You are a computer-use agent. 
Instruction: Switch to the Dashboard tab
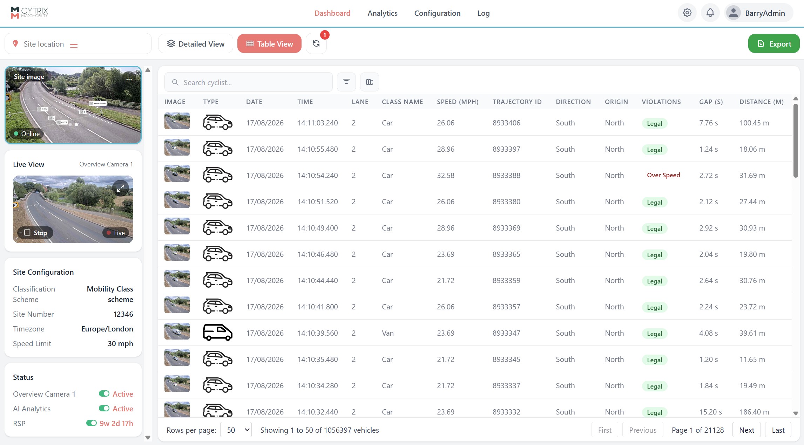pyautogui.click(x=332, y=13)
